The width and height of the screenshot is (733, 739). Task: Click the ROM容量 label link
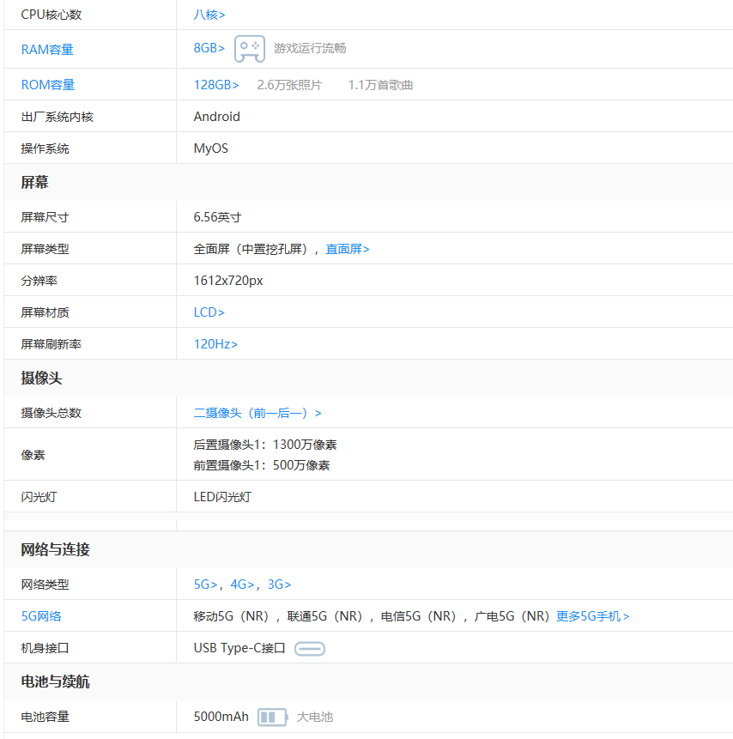point(48,85)
